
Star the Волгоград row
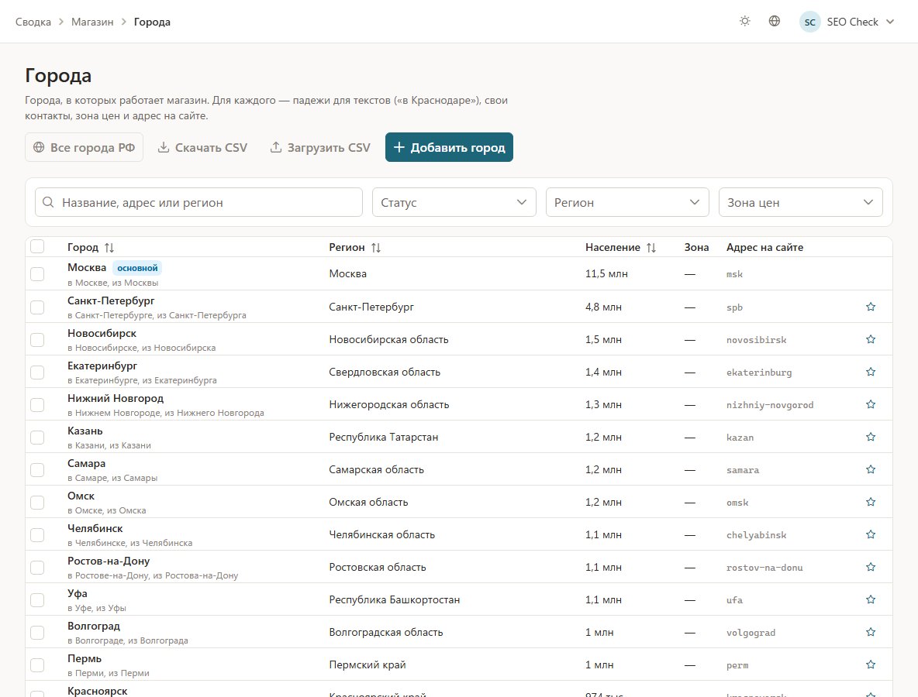tap(871, 632)
